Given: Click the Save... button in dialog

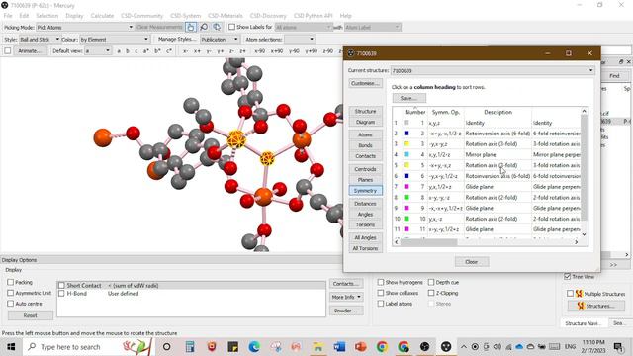Looking at the screenshot, I should [x=408, y=98].
